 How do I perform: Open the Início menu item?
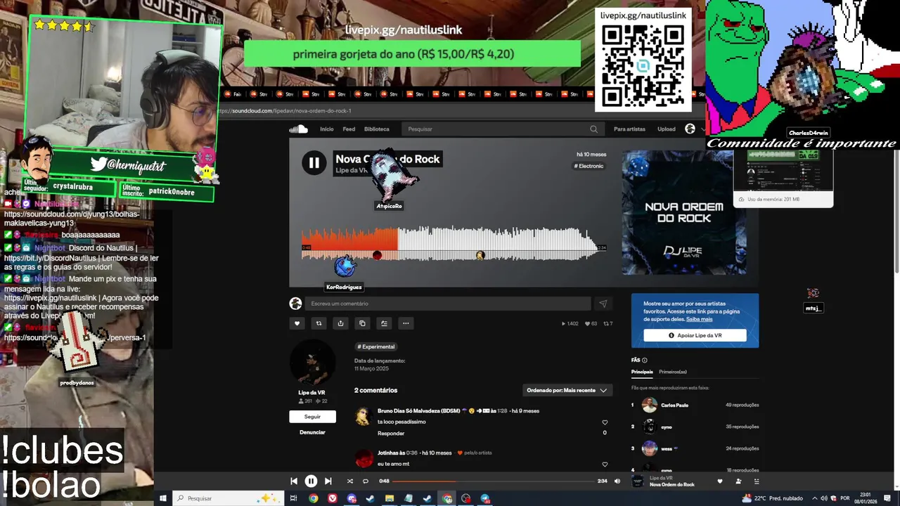[x=327, y=129]
